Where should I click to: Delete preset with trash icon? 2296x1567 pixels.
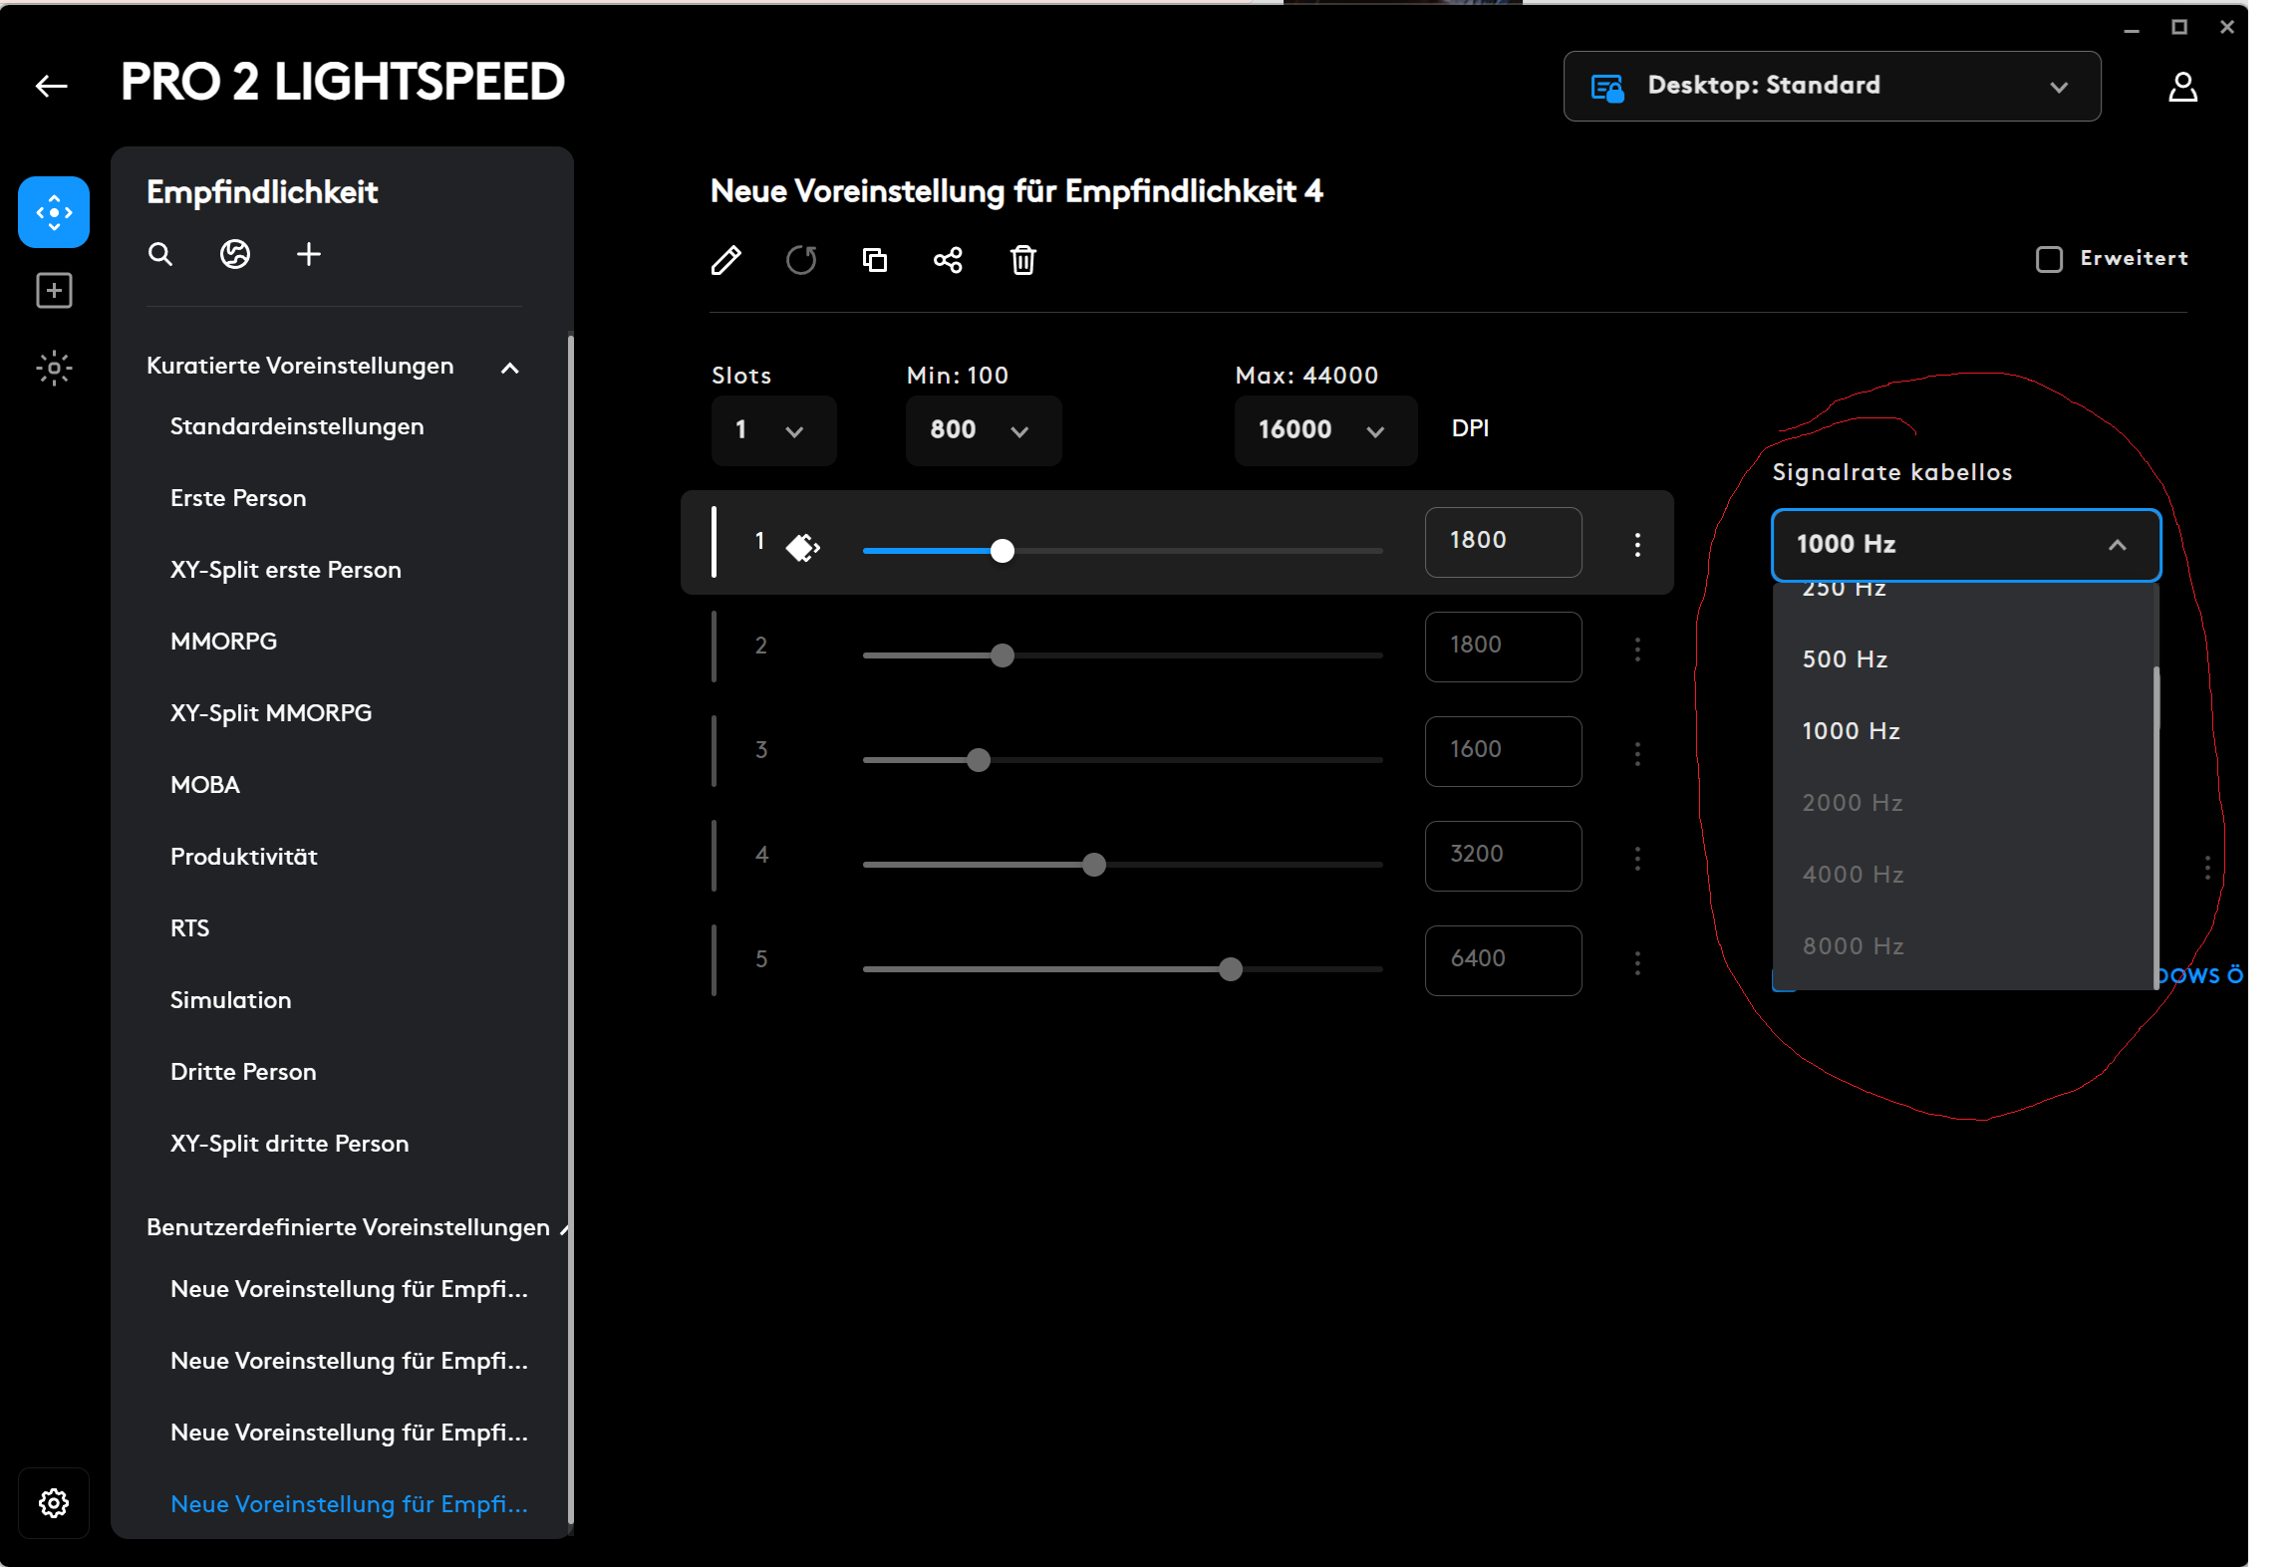1022,261
